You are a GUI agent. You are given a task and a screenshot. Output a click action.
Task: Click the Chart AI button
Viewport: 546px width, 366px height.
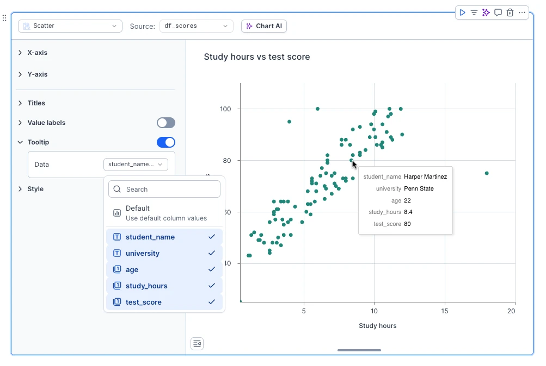tap(264, 26)
